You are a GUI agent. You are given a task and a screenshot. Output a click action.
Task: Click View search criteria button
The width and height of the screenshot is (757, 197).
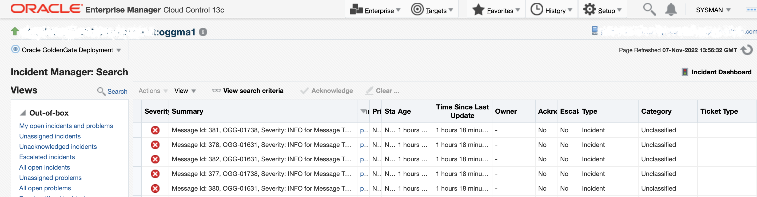click(x=248, y=91)
